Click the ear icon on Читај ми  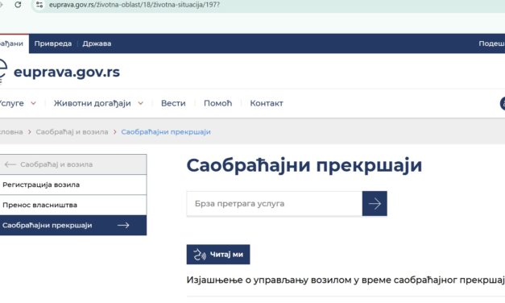point(200,255)
